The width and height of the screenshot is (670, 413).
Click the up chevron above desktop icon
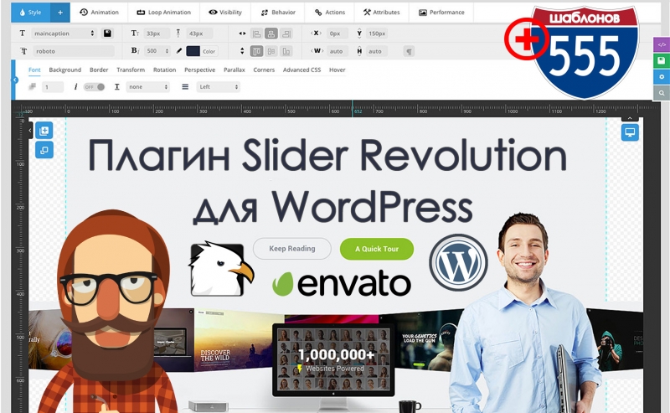[630, 118]
